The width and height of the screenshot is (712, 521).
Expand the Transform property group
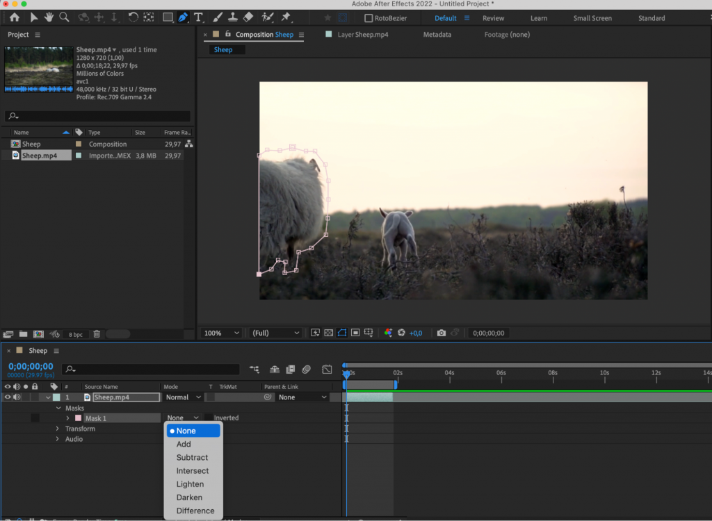coord(56,429)
